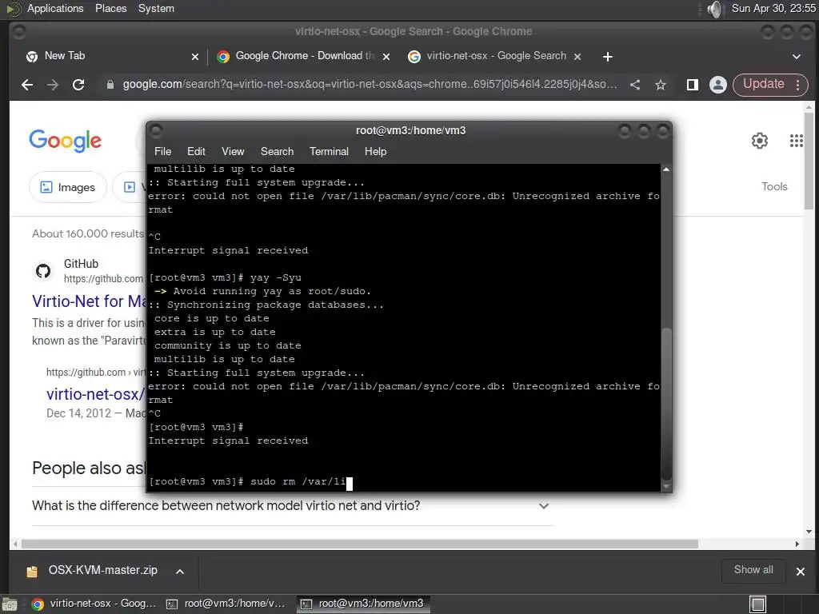Open the Chrome profile avatar

click(x=717, y=85)
